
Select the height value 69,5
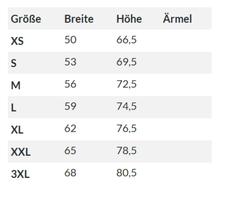coord(126,62)
